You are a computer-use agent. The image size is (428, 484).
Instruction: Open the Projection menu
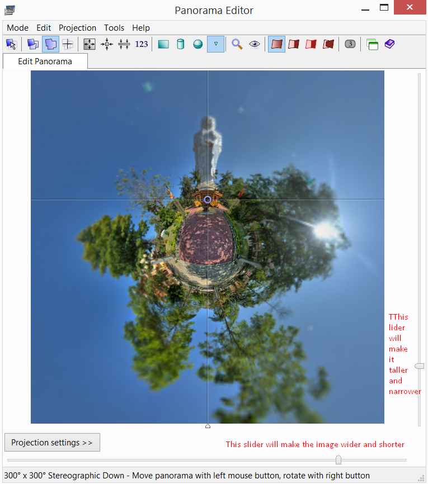[77, 28]
